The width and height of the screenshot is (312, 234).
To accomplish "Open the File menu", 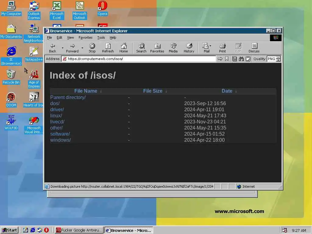I will (49, 37).
